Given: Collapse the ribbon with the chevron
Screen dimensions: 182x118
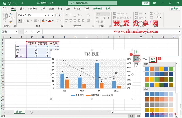Looking at the screenshot, I should 179,27.
